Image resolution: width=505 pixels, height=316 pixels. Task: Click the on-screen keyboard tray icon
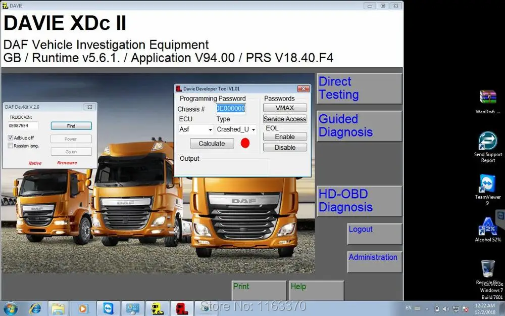418,308
